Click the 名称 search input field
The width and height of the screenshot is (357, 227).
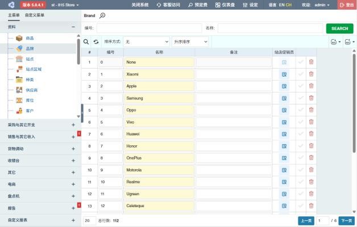[x=271, y=28]
